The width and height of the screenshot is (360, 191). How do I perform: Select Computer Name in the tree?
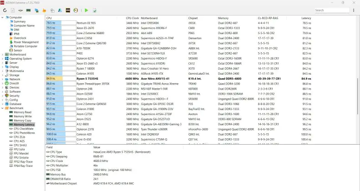pos(24,25)
